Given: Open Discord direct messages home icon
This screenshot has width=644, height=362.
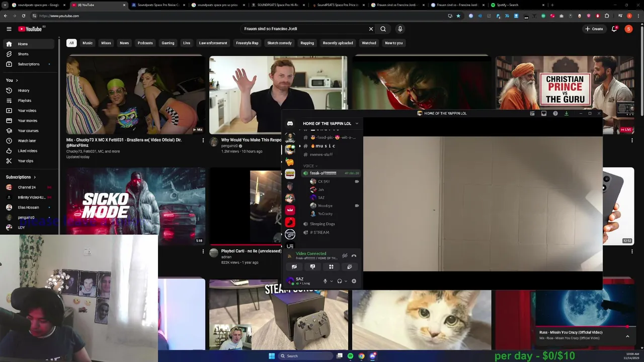Looking at the screenshot, I should click(x=290, y=124).
